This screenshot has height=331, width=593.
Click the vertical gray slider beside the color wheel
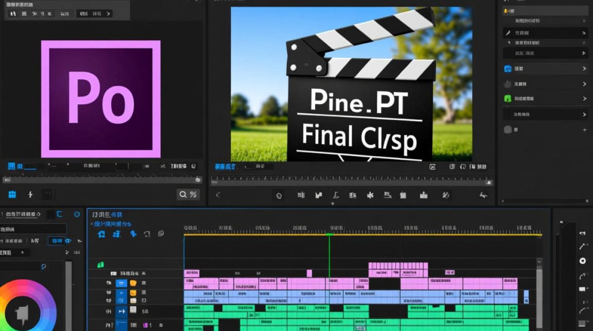68,296
